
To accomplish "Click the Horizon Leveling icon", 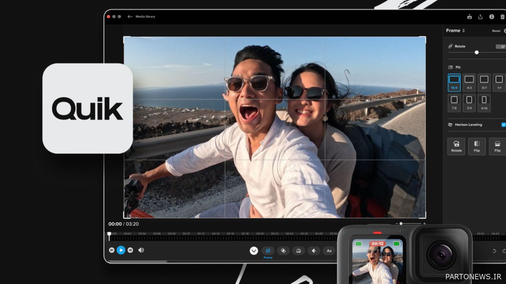I will [x=450, y=125].
